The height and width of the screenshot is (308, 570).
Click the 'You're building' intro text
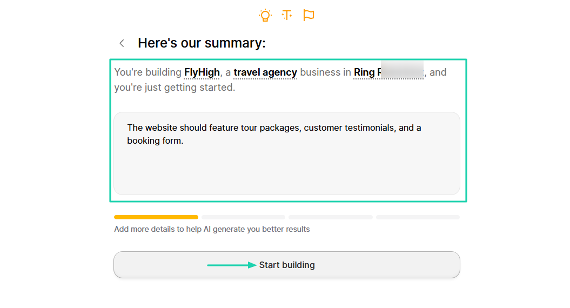pyautogui.click(x=147, y=72)
